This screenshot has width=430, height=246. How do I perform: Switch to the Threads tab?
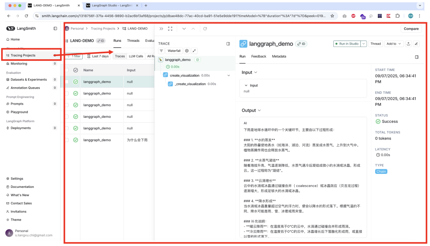(x=133, y=41)
